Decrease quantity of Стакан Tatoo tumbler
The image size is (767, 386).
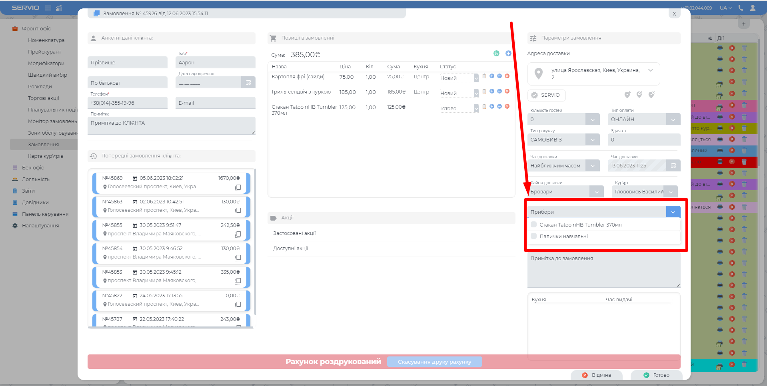[x=499, y=106]
